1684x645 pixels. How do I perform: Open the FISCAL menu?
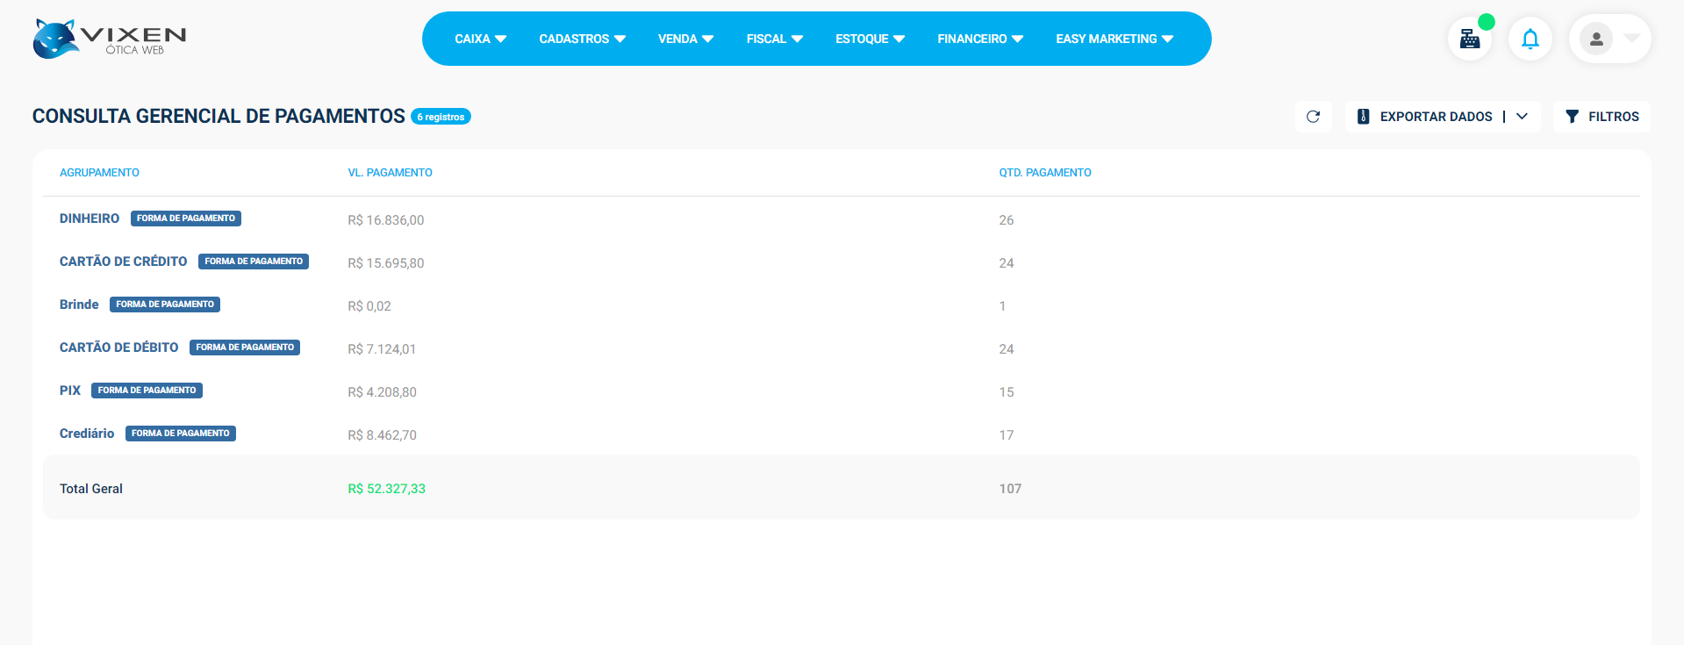(774, 39)
